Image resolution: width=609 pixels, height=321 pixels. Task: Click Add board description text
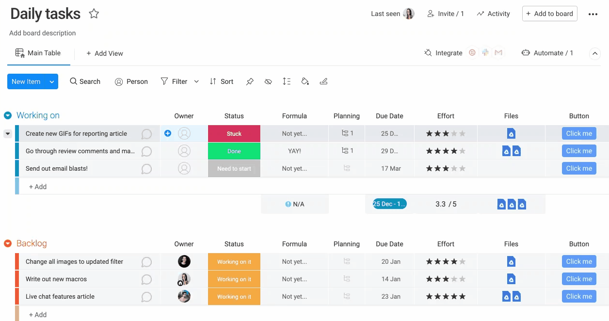click(x=43, y=33)
